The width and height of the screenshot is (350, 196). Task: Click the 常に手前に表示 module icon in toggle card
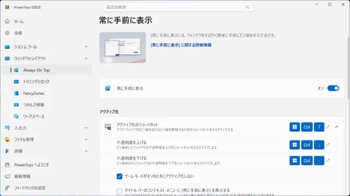[x=108, y=88]
